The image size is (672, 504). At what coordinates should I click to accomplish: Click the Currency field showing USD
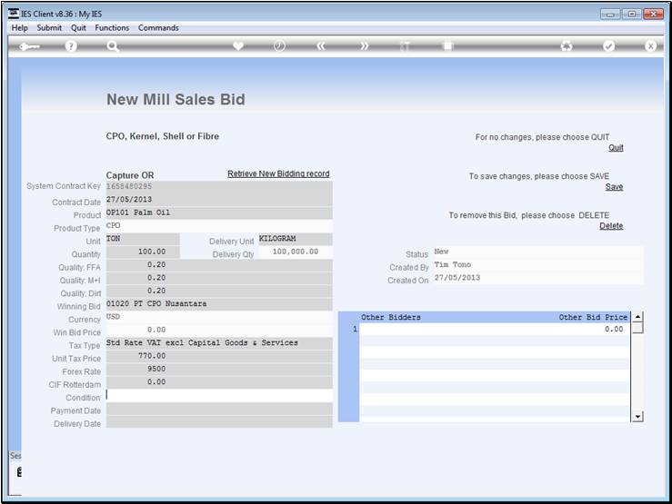point(219,317)
